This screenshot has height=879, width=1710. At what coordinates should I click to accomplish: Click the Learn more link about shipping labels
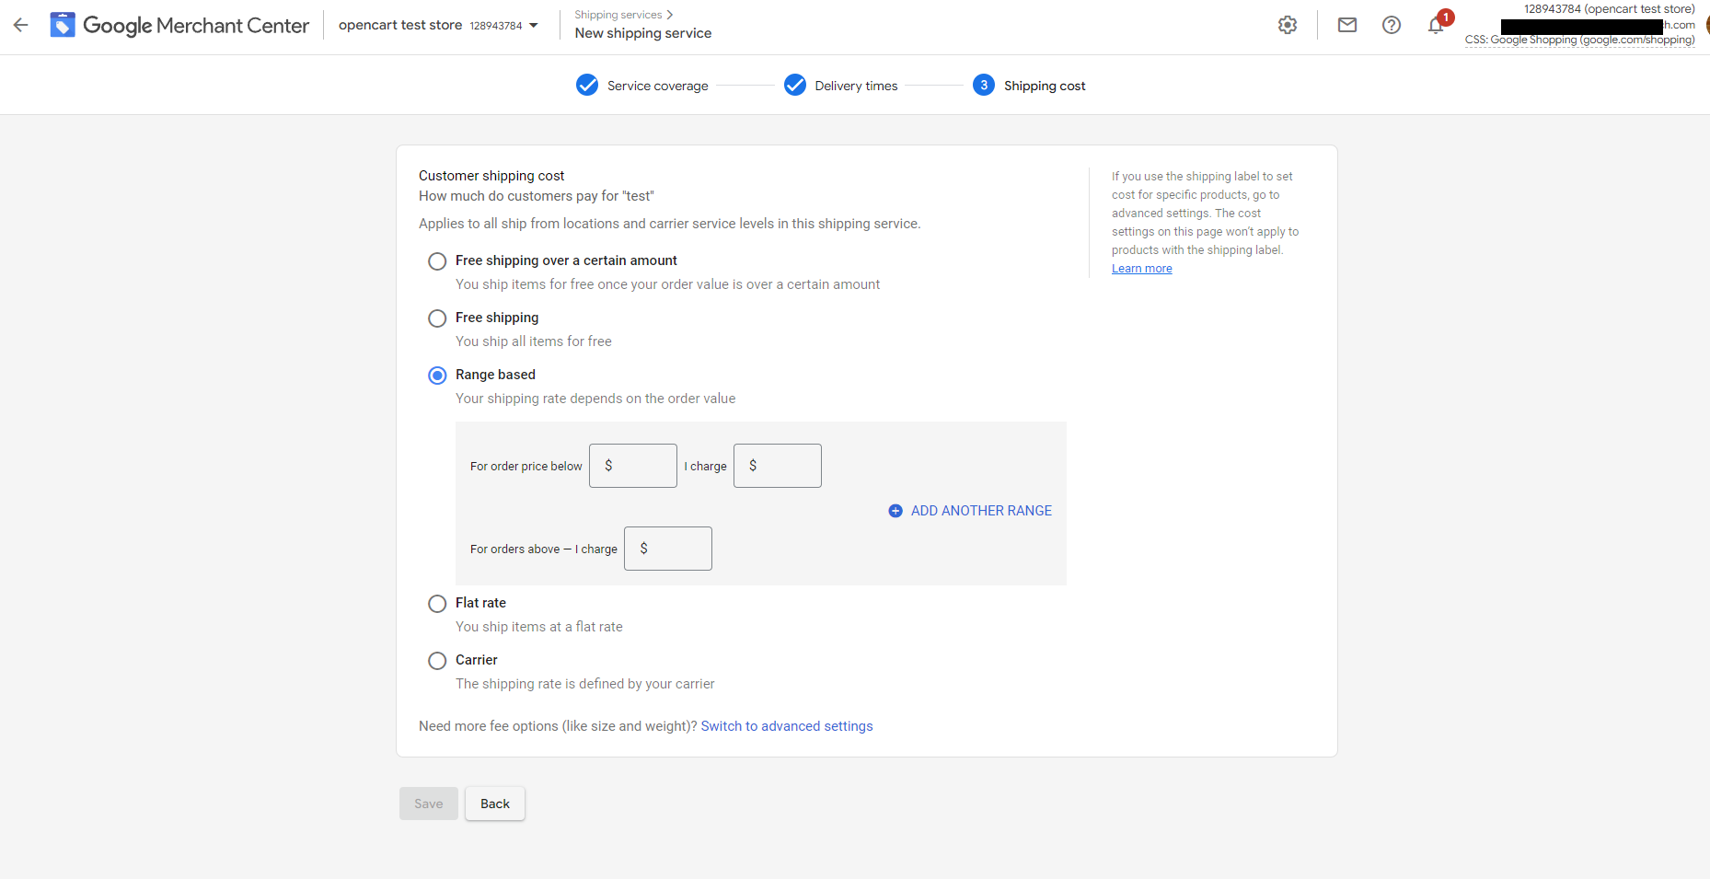coord(1141,268)
